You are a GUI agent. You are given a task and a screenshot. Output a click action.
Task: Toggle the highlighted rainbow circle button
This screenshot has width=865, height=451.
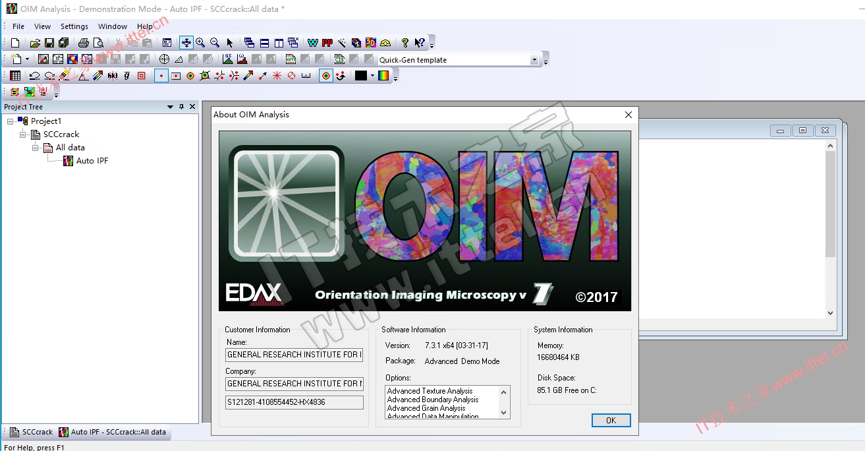[x=326, y=76]
